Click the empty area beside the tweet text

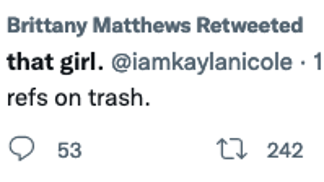[x=236, y=98]
